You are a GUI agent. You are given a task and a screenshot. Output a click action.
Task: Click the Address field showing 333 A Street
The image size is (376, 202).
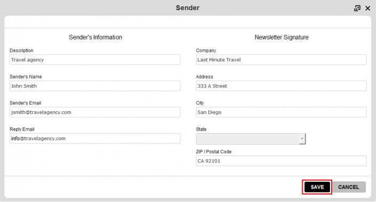click(281, 86)
